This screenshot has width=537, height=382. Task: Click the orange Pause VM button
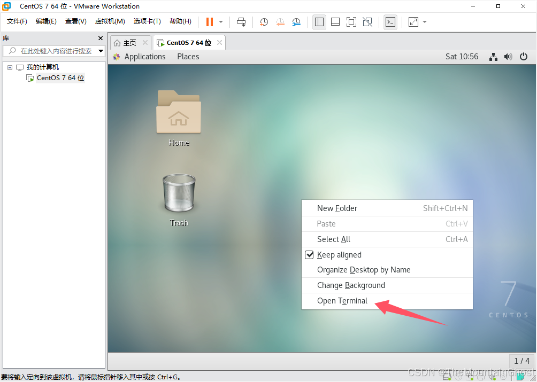click(210, 22)
